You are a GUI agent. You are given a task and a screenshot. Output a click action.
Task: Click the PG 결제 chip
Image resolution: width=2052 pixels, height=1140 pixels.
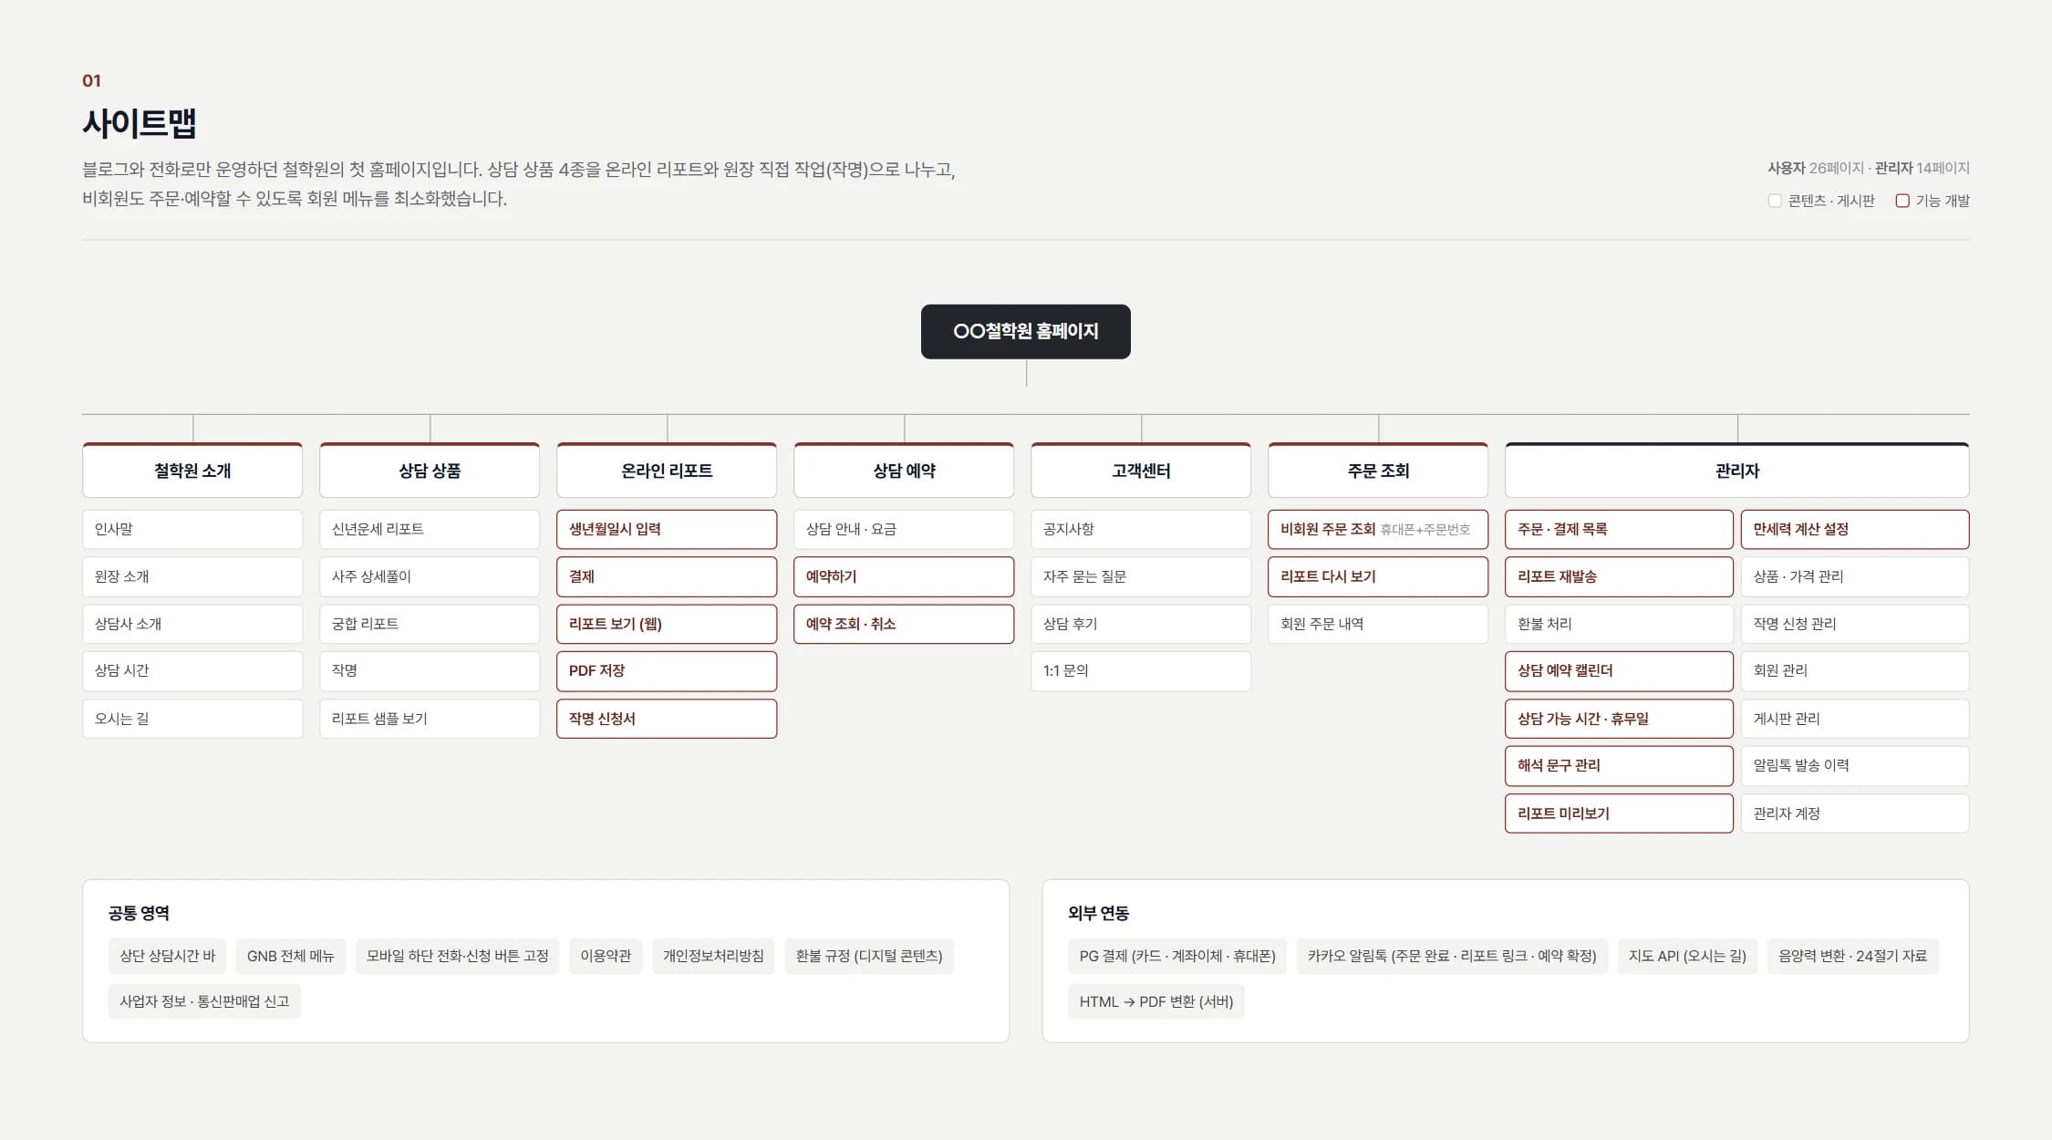pyautogui.click(x=1177, y=956)
